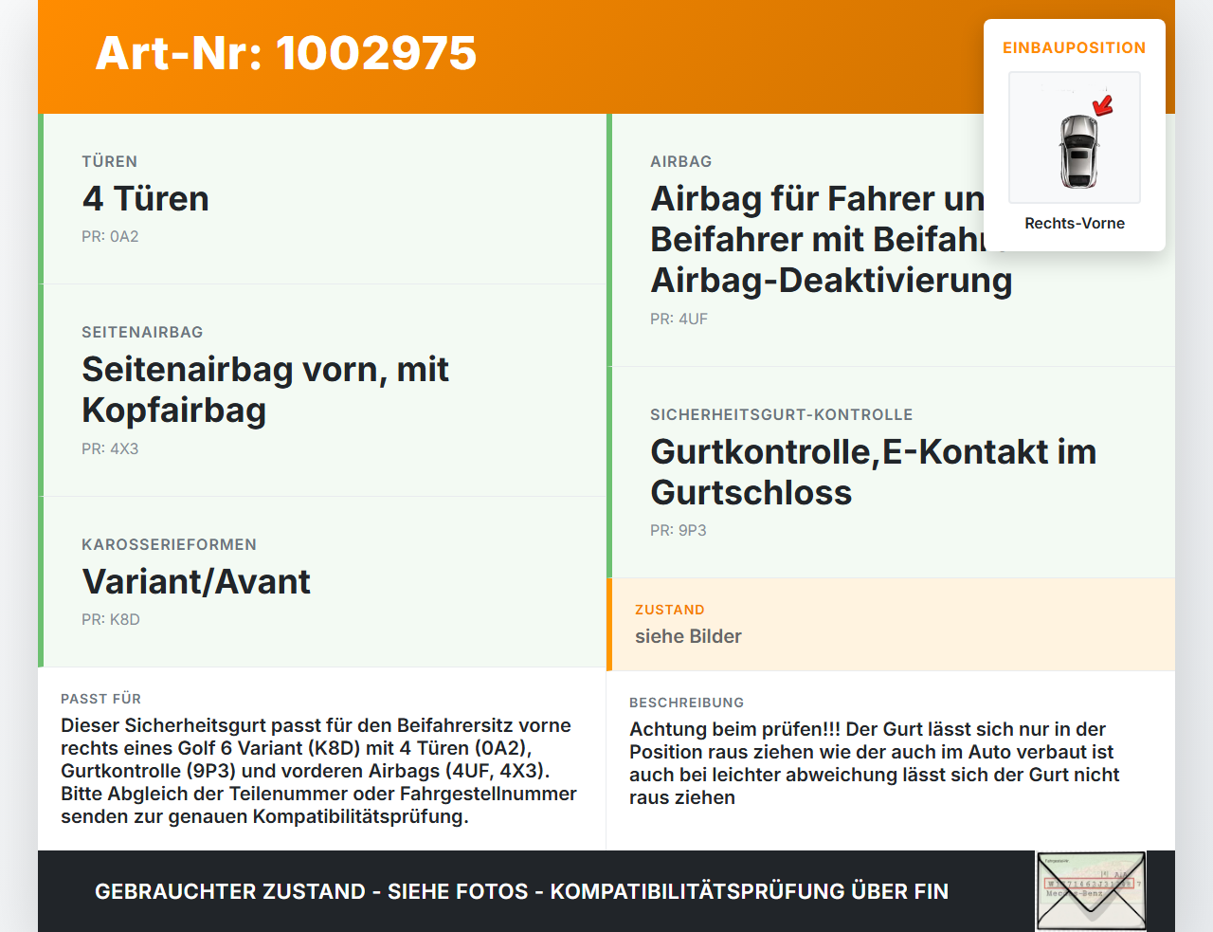The image size is (1213, 932).
Task: Switch to the AIRBAG panel
Action: (680, 161)
